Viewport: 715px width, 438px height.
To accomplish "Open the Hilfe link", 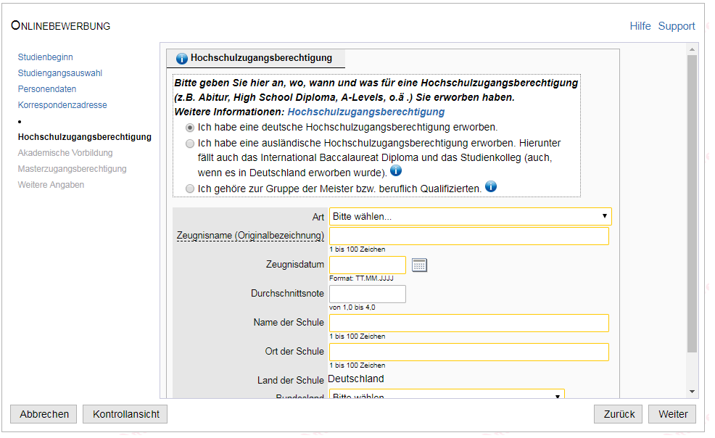I will (x=640, y=26).
